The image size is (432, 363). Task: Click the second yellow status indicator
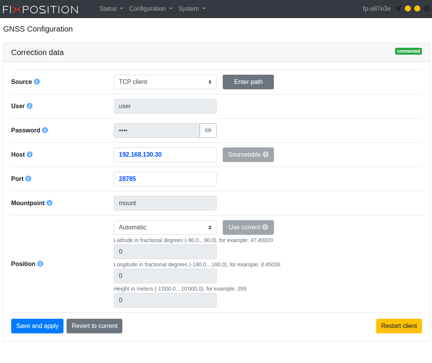tap(417, 8)
